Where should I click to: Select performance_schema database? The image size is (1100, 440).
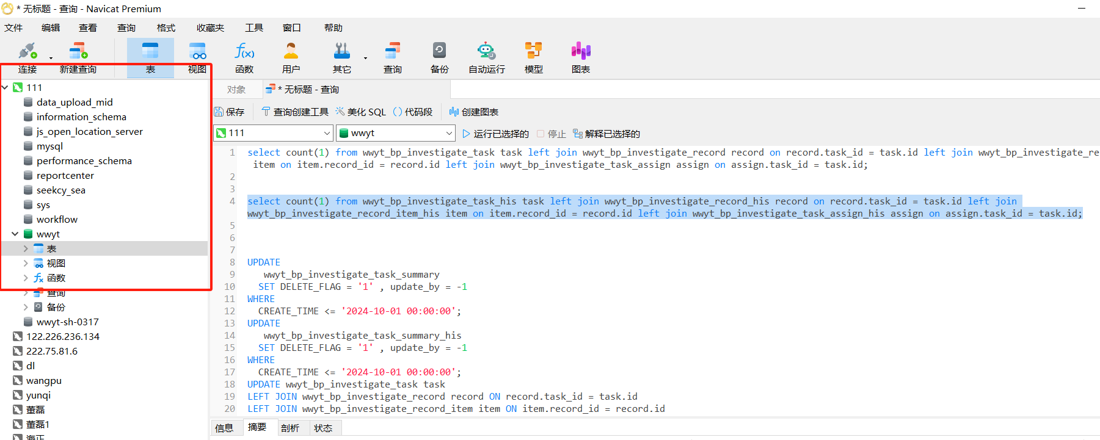[x=84, y=160]
